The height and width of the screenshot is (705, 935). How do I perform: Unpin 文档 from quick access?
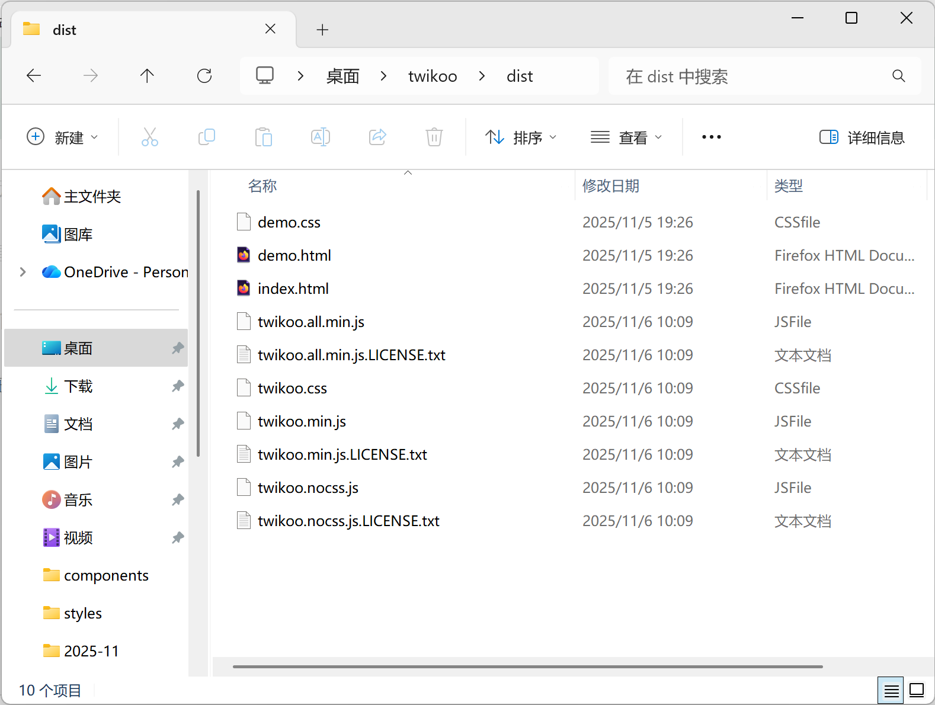[177, 424]
